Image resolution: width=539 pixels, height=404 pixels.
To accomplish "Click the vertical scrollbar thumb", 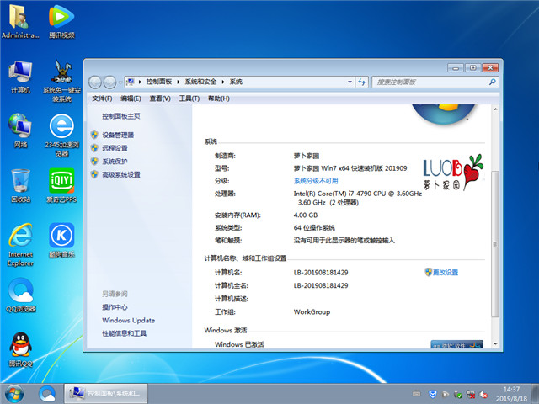I will 495,244.
